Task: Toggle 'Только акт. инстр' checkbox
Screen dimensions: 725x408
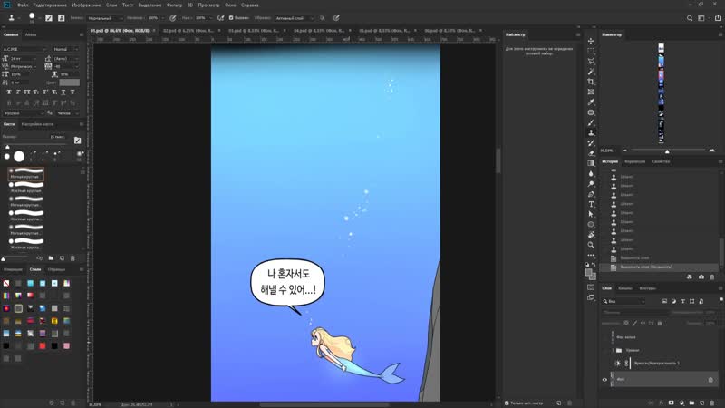Action: [x=507, y=403]
